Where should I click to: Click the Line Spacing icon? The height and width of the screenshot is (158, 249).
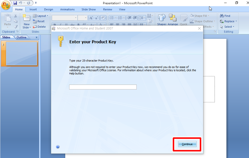pyautogui.click(x=142, y=18)
